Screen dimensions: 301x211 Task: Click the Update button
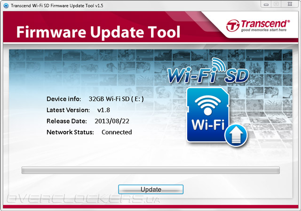tap(150, 189)
